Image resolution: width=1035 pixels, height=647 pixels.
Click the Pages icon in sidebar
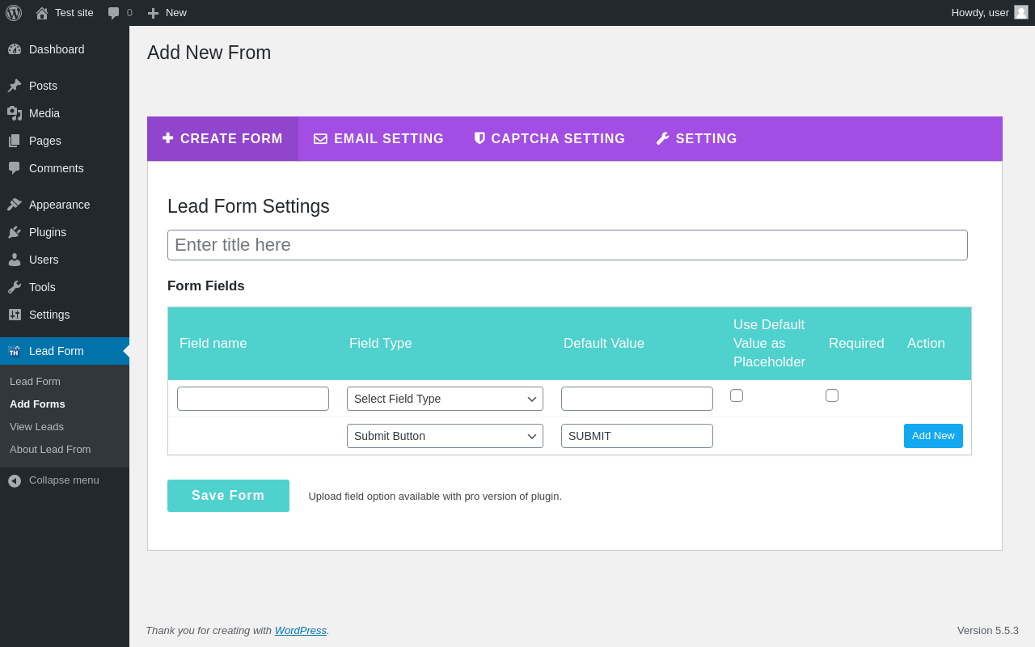(15, 141)
